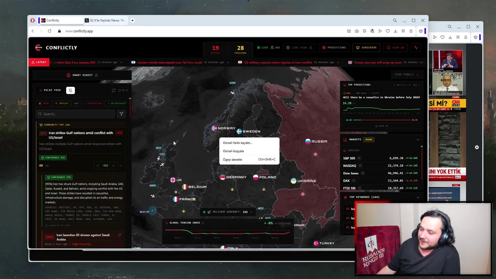
Task: Choose 'Görseli kopyala' from the context menu
Action: [x=249, y=151]
